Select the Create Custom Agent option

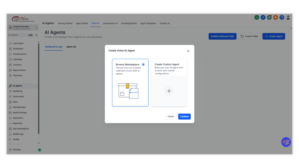pos(169,82)
